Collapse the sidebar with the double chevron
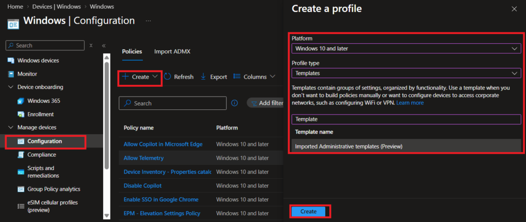The height and width of the screenshot is (222, 526). pyautogui.click(x=104, y=45)
